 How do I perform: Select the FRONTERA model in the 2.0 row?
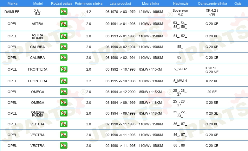point(38,69)
